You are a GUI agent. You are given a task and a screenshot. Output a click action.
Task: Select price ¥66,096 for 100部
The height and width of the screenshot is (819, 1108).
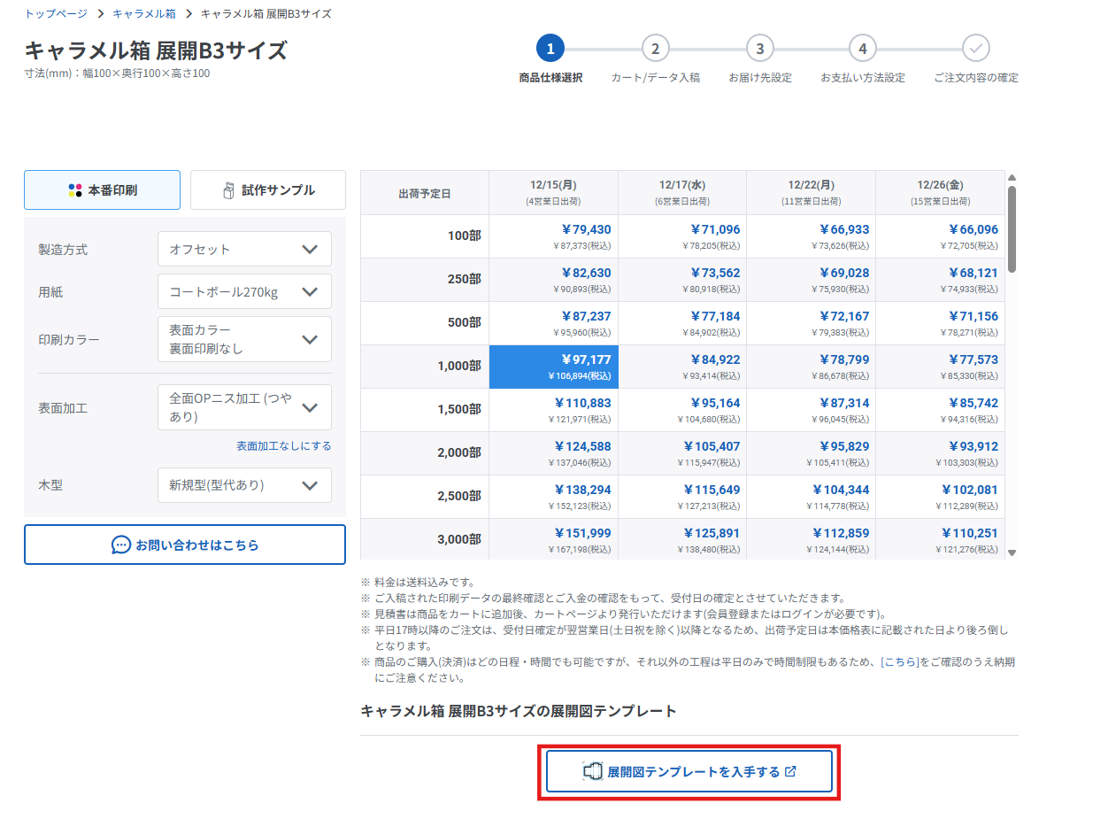pyautogui.click(x=941, y=236)
